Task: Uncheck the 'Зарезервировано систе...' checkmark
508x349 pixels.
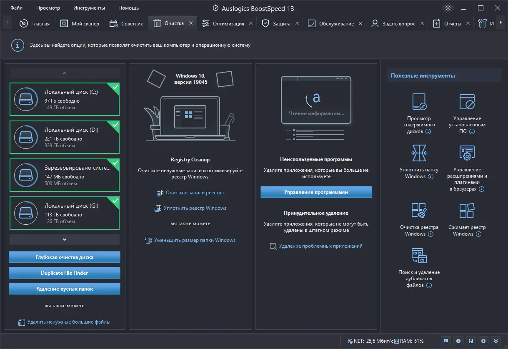Action: tap(115, 163)
